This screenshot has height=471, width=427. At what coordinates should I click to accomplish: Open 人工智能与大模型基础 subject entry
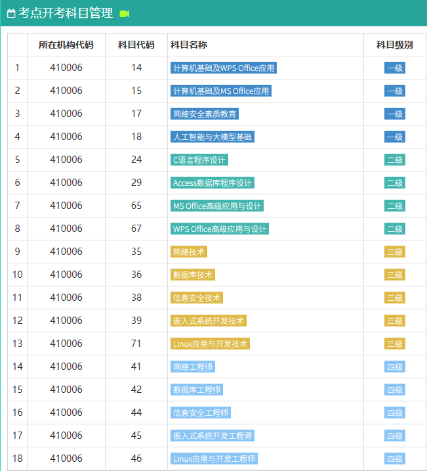212,137
